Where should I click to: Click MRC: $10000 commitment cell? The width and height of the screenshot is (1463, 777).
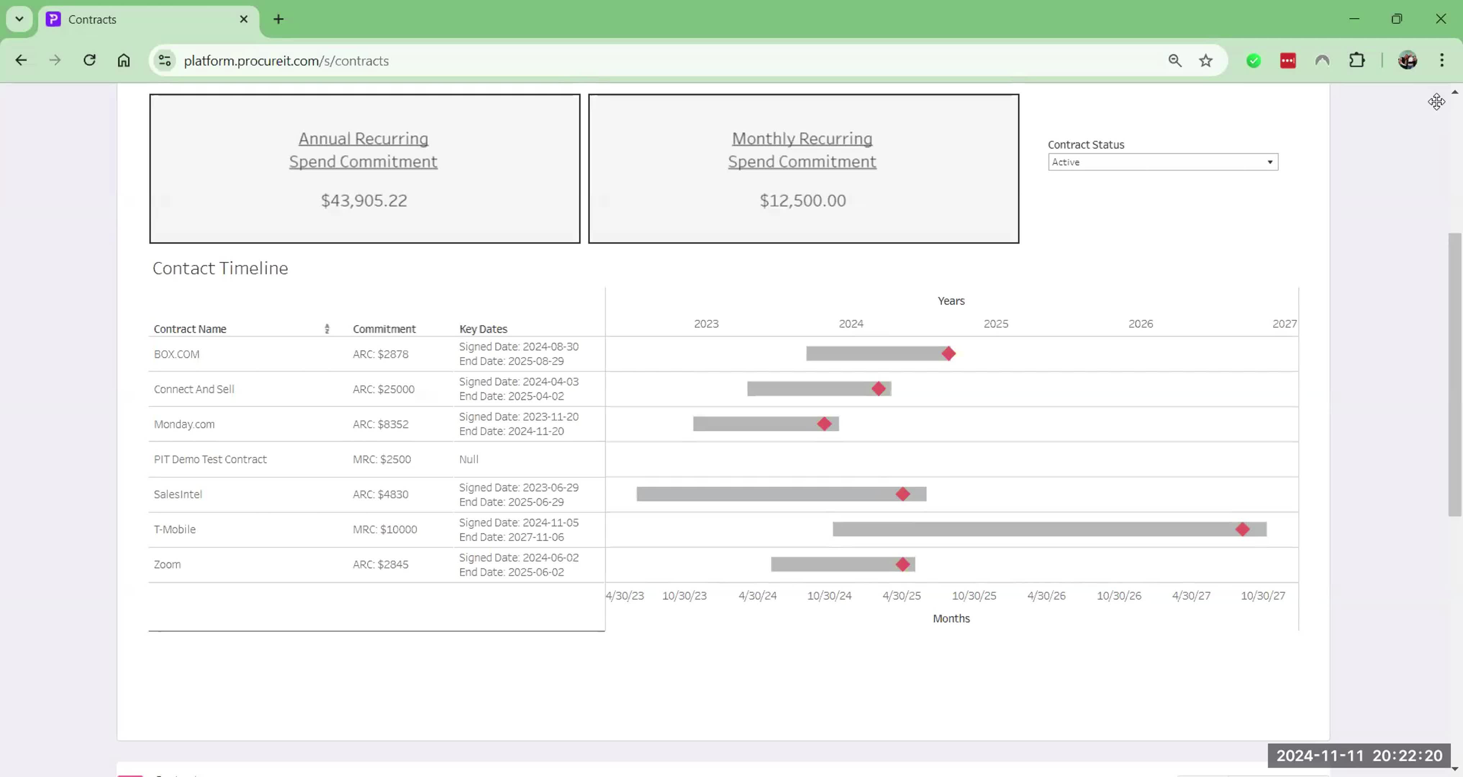point(385,530)
